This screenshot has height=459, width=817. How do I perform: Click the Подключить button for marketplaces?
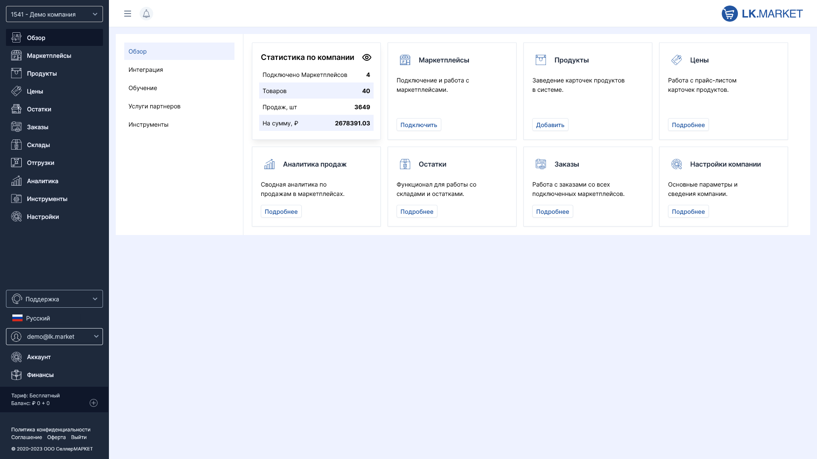(x=418, y=125)
